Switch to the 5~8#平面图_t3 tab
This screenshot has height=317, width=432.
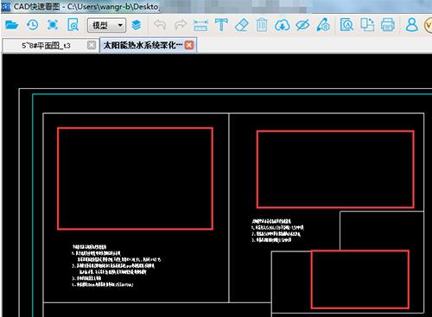[x=46, y=46]
